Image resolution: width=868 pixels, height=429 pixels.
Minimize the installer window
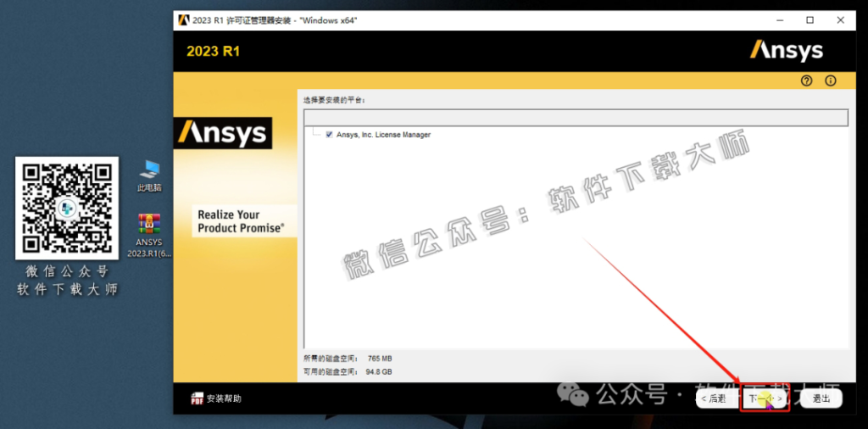[x=780, y=20]
